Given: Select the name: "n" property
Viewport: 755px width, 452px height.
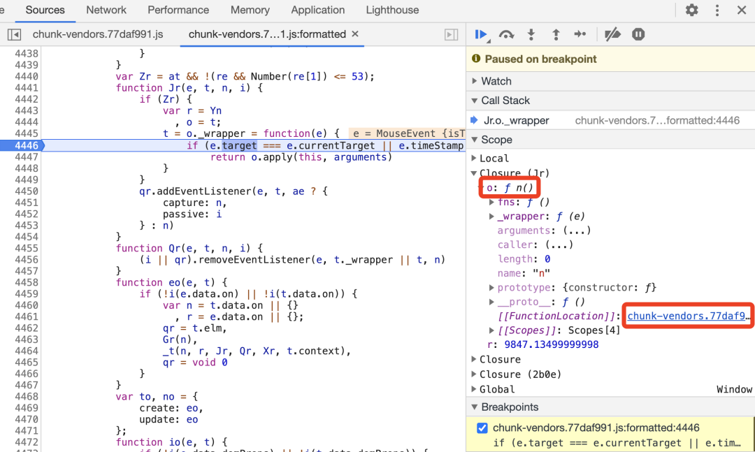Looking at the screenshot, I should tap(524, 273).
